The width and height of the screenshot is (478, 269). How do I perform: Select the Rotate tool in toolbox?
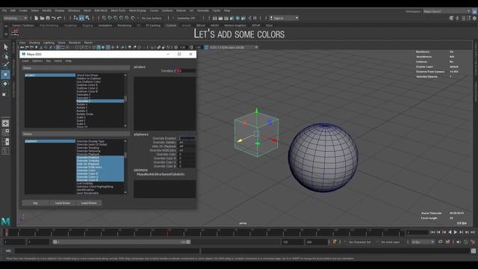coord(5,84)
